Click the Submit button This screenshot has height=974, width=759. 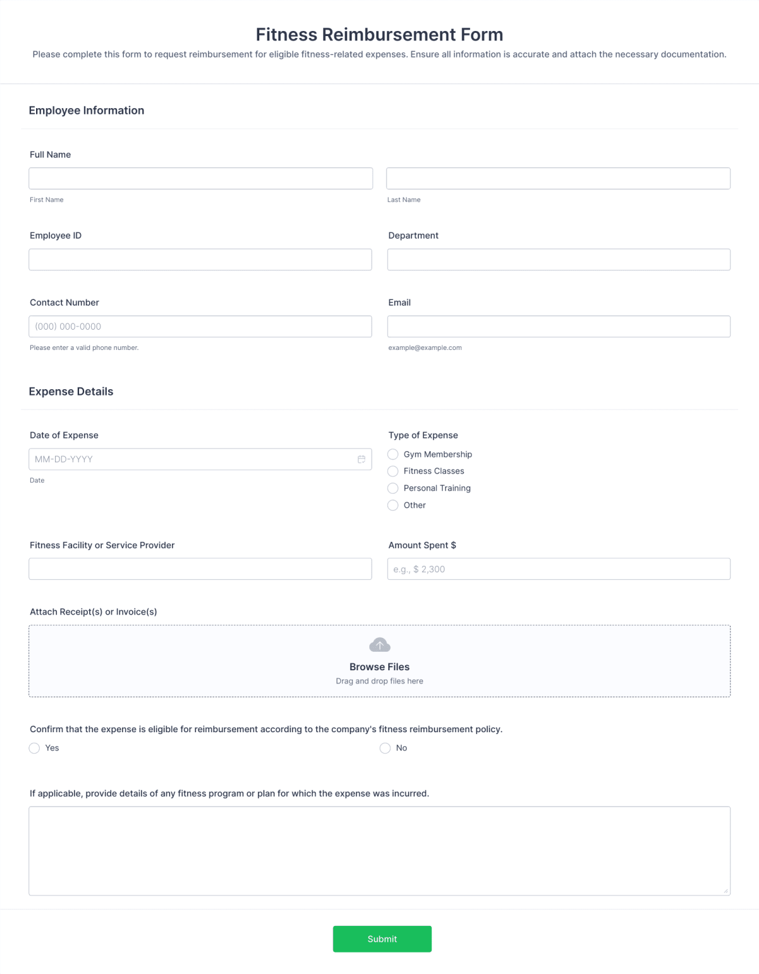pyautogui.click(x=382, y=939)
